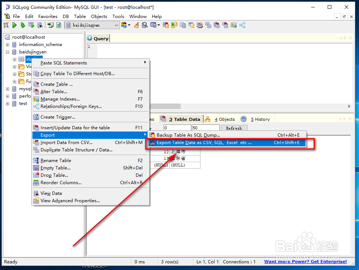Switch to the 3 Table Data tab

[x=181, y=119]
